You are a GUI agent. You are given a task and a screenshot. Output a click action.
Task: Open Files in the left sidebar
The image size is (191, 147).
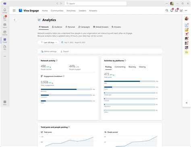click(x=5, y=47)
